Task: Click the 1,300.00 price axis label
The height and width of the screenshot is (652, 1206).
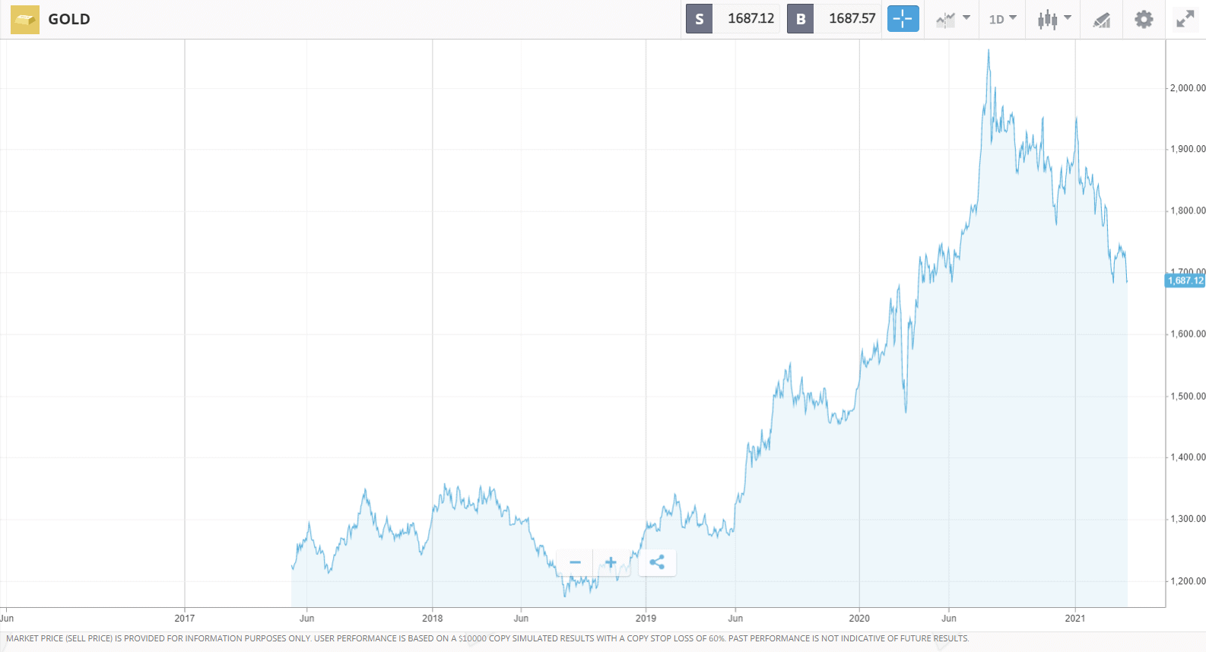Action: click(1188, 519)
